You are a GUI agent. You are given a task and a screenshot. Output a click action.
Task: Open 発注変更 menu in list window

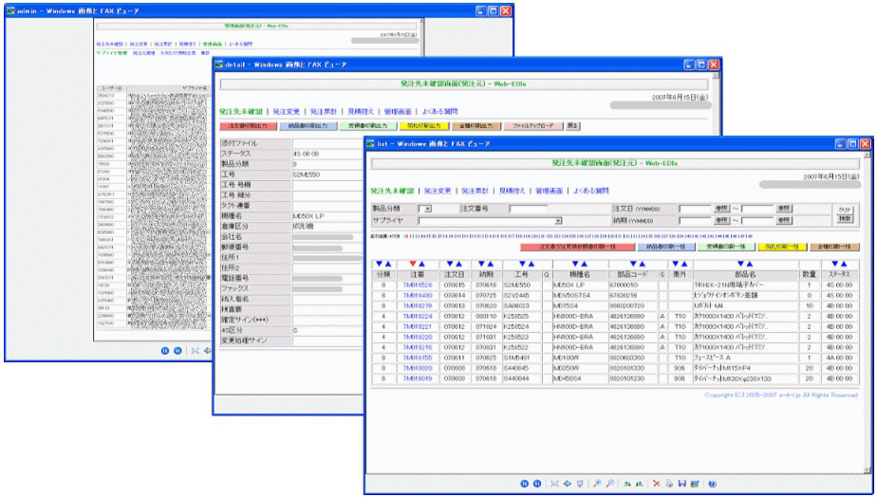coord(438,190)
